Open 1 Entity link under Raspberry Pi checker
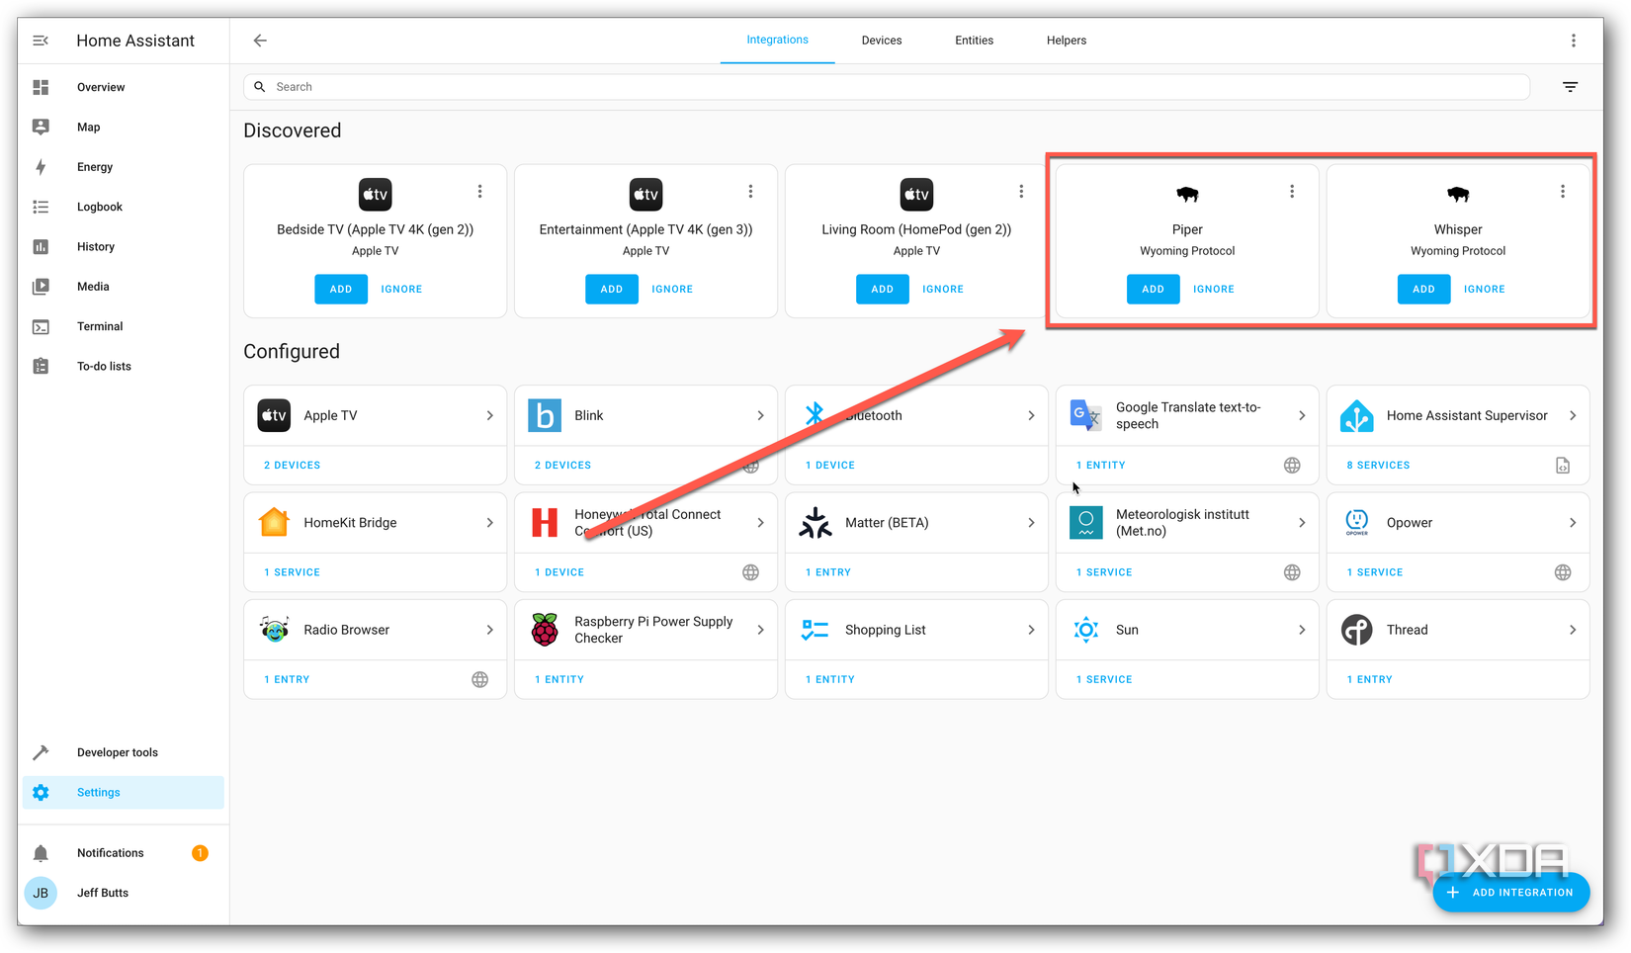Image resolution: width=1631 pixels, height=953 pixels. pyautogui.click(x=559, y=679)
